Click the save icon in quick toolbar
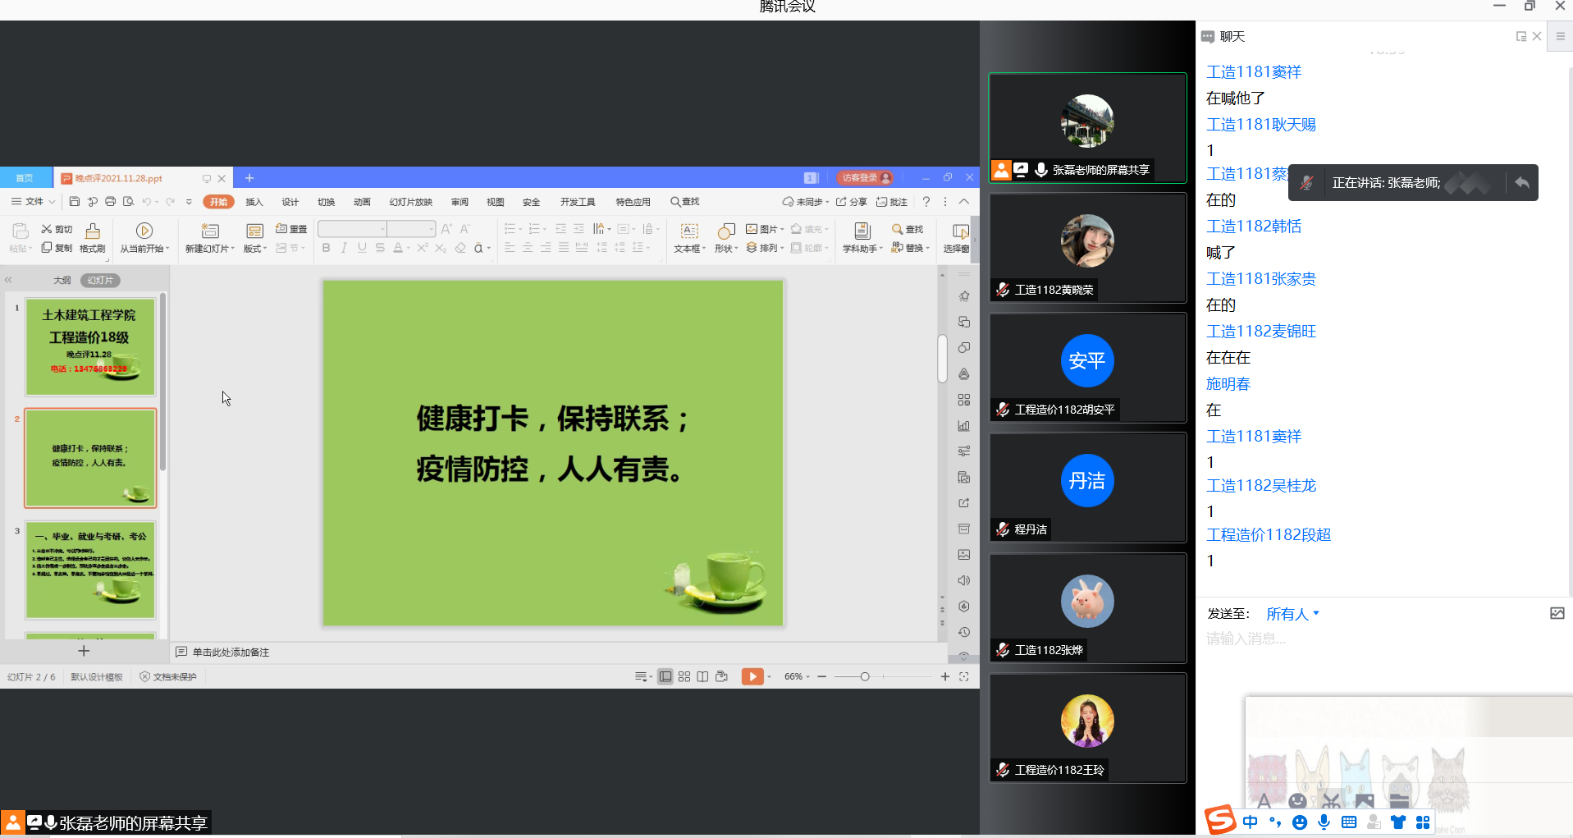Viewport: 1573px width, 838px height. point(75,202)
